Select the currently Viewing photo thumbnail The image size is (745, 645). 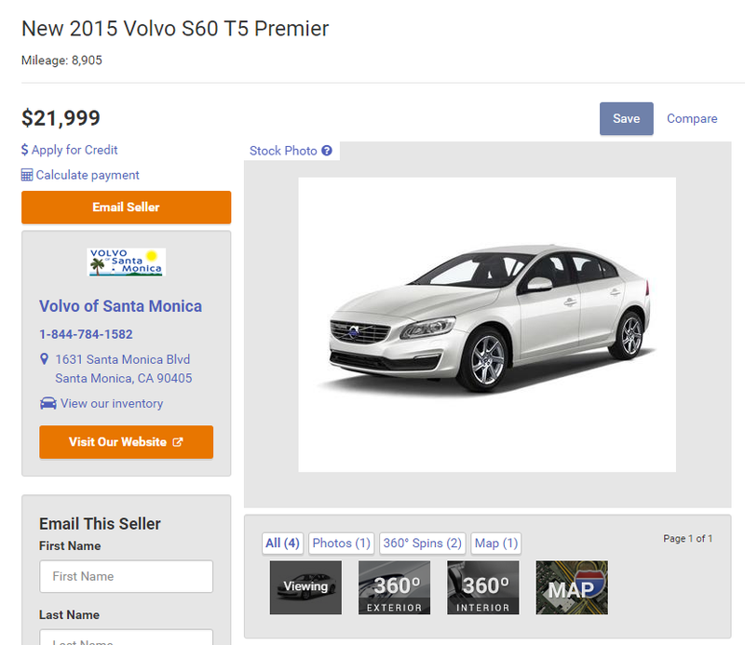pyautogui.click(x=305, y=587)
